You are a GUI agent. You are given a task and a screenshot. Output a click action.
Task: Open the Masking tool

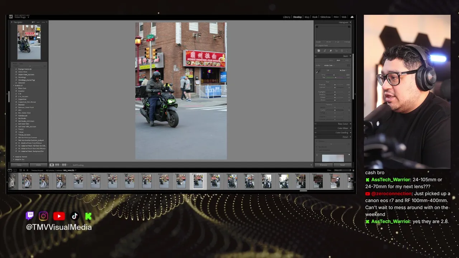pyautogui.click(x=342, y=51)
